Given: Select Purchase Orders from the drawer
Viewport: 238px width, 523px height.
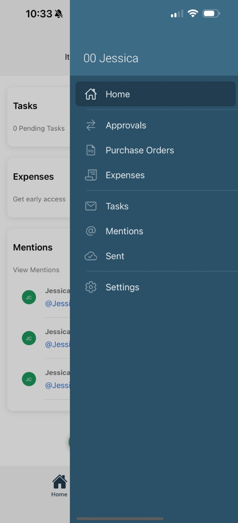Looking at the screenshot, I should click(155, 150).
